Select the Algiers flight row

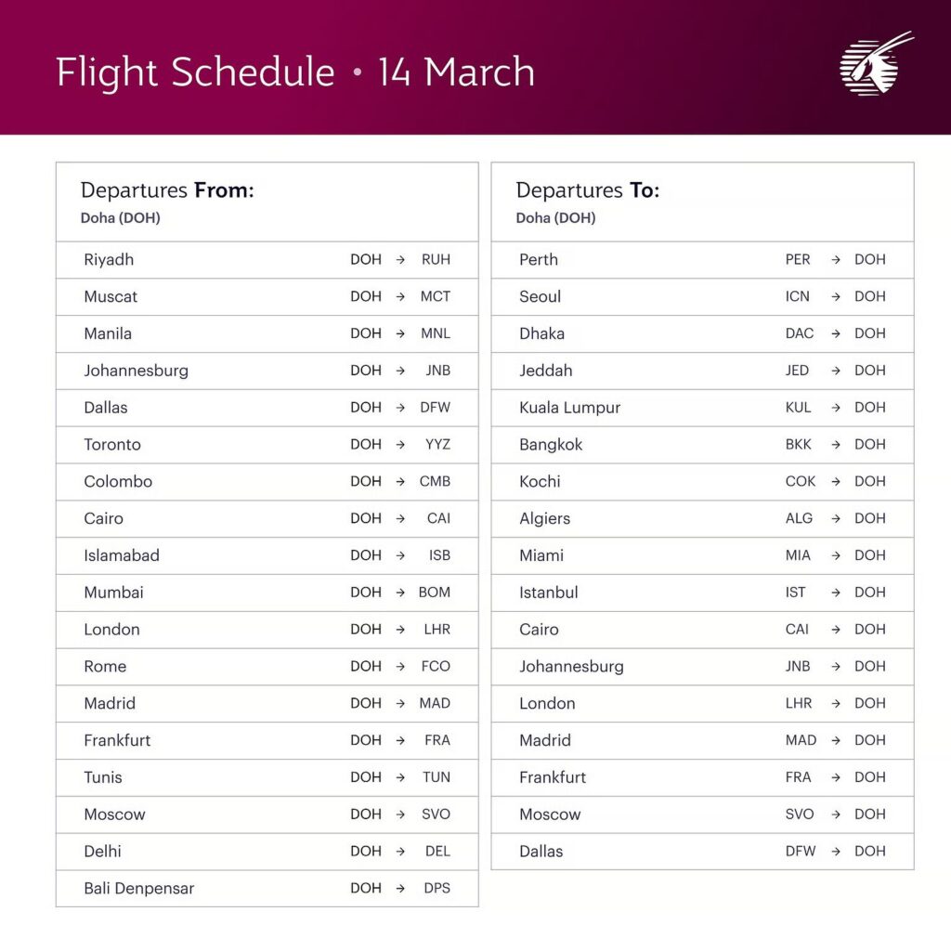(x=702, y=518)
